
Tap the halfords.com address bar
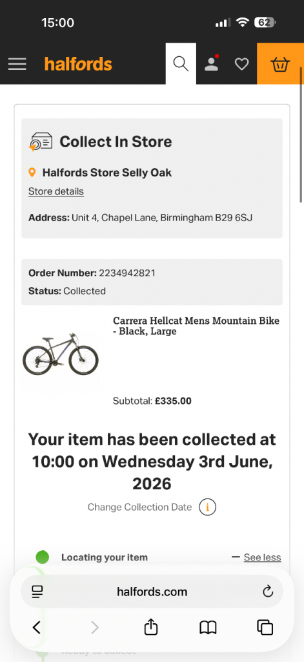(152, 592)
